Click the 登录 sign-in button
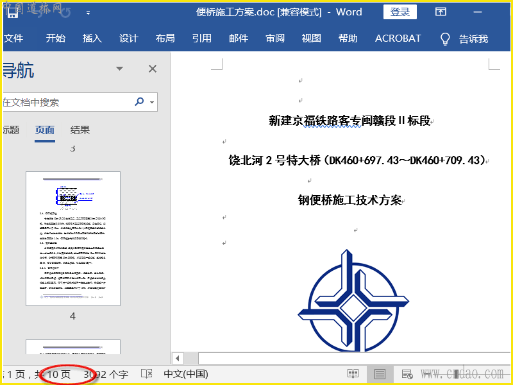This screenshot has width=513, height=385. 399,12
